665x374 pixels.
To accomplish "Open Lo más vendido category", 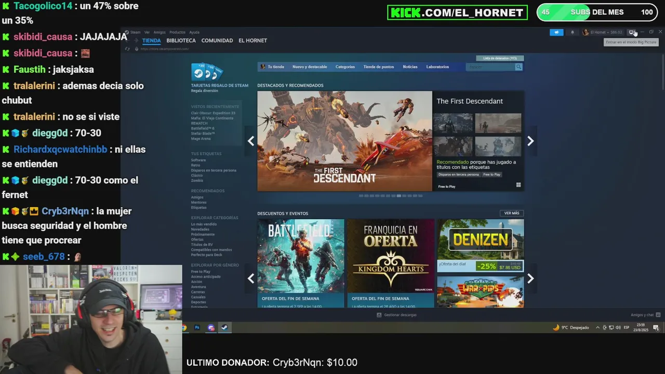I will coord(204,224).
